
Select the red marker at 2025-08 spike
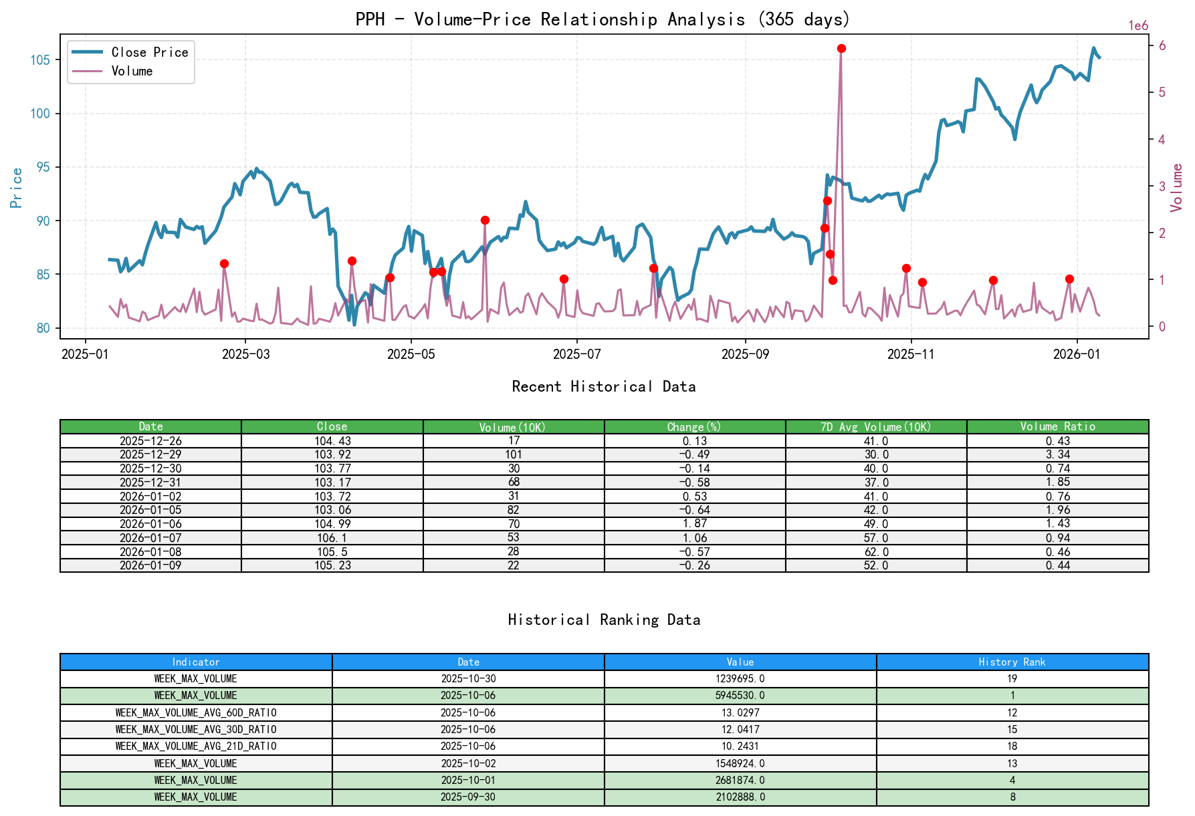click(x=653, y=268)
